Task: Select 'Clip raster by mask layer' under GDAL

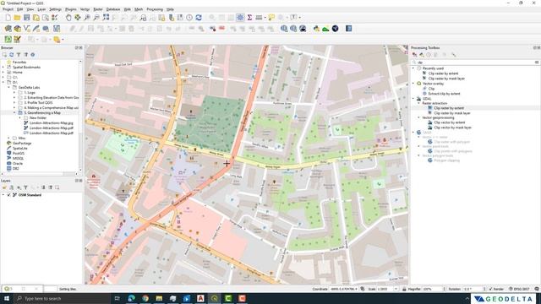Action: 452,113
